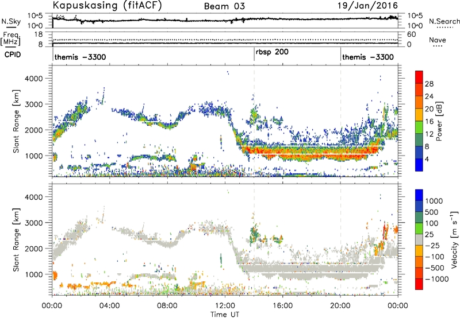Click the 'Freq. [MHz]' axis label
460x318 pixels.
[11, 39]
